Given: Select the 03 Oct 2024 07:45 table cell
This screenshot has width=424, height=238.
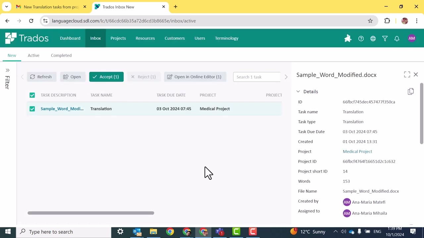Looking at the screenshot, I should click(x=174, y=109).
